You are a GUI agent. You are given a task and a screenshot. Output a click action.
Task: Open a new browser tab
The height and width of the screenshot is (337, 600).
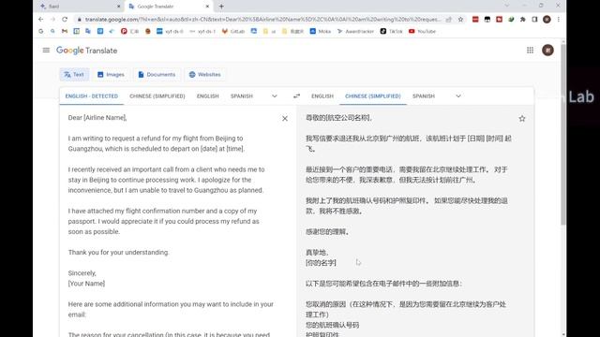[221, 7]
